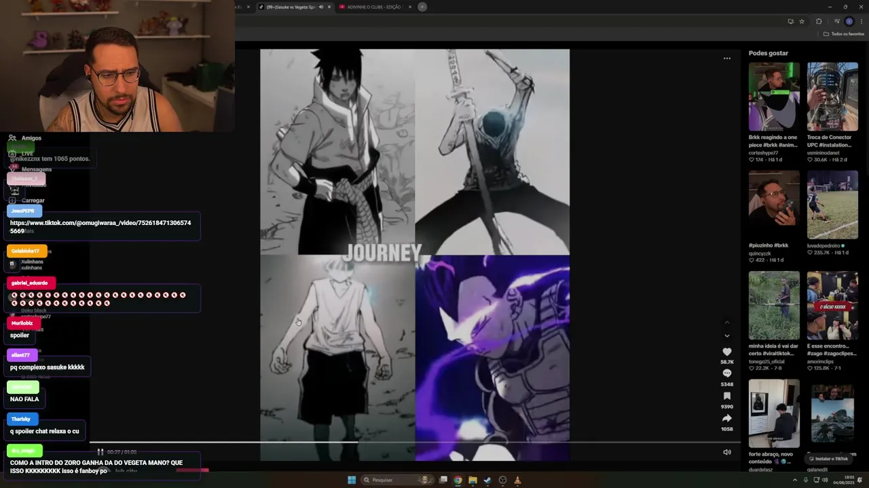Open Brkk reagindo a one piece thumbnail
This screenshot has width=869, height=488.
tap(774, 97)
